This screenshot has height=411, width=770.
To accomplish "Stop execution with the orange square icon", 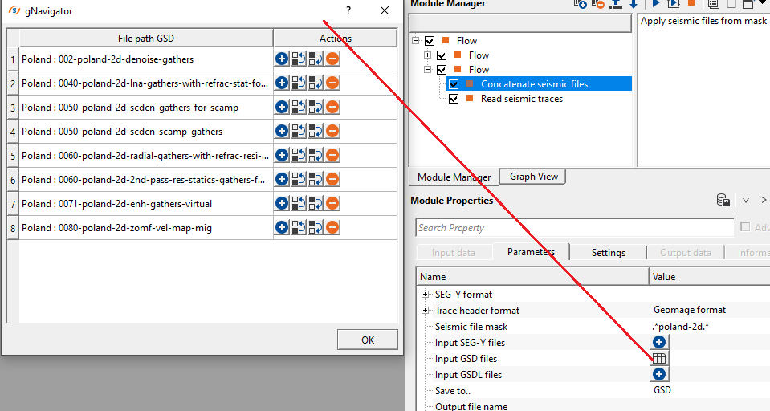I will click(x=691, y=3).
